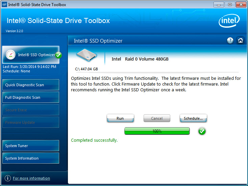
Task: Open System Information
Action: [x=31, y=158]
